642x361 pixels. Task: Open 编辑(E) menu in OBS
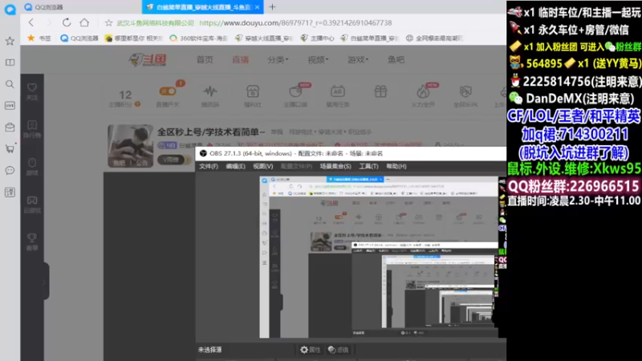point(235,166)
